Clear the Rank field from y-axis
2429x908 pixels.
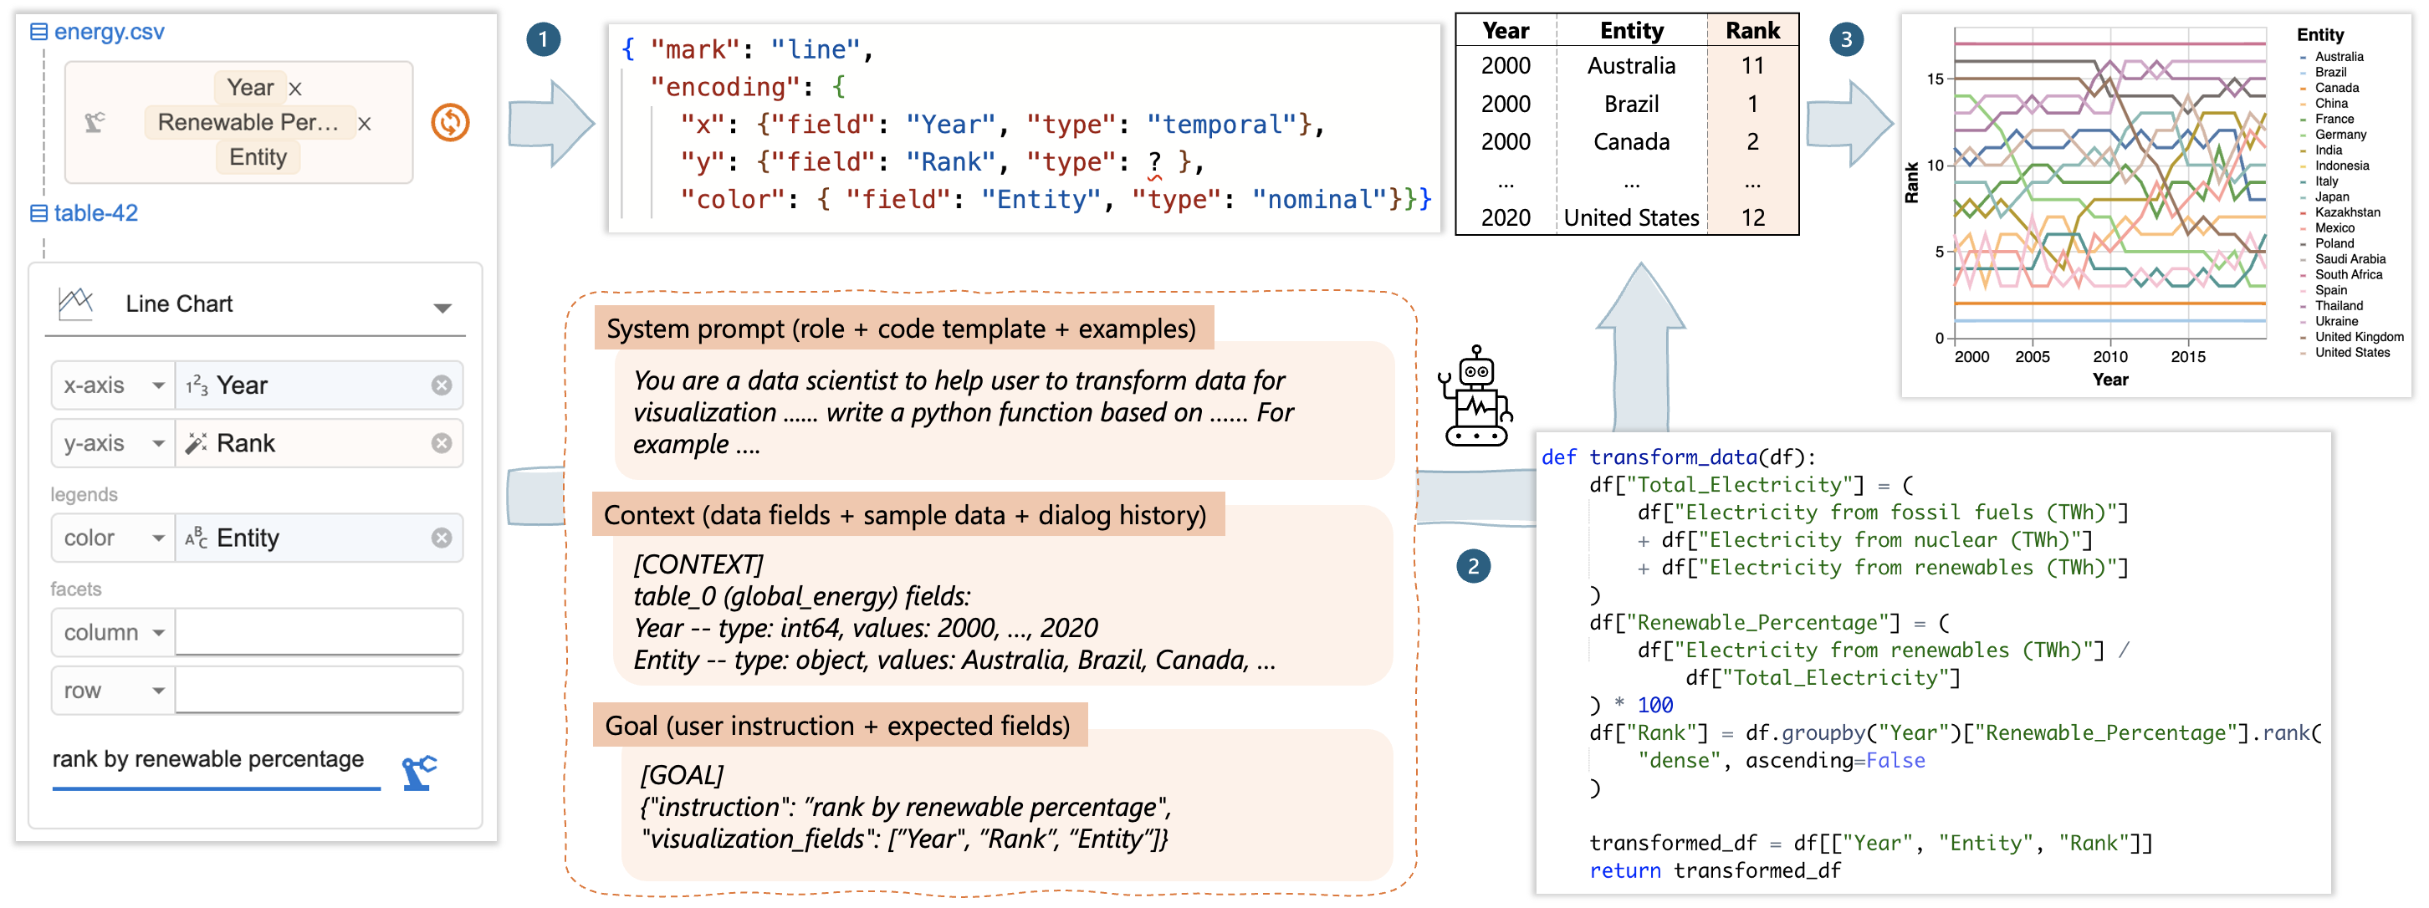tap(442, 443)
